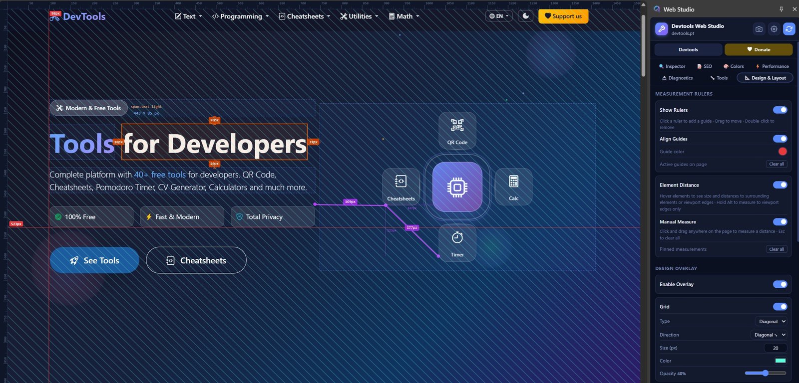Turn off Enable Overlay switch
Viewport: 799px width, 383px height.
point(780,284)
